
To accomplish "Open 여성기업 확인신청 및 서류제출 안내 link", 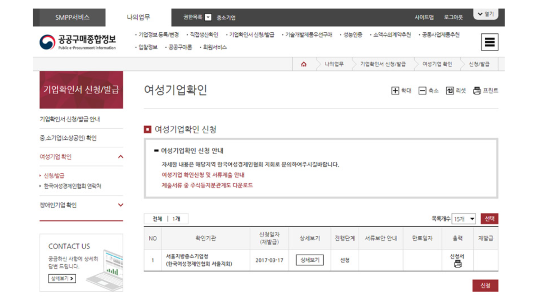I will (203, 175).
